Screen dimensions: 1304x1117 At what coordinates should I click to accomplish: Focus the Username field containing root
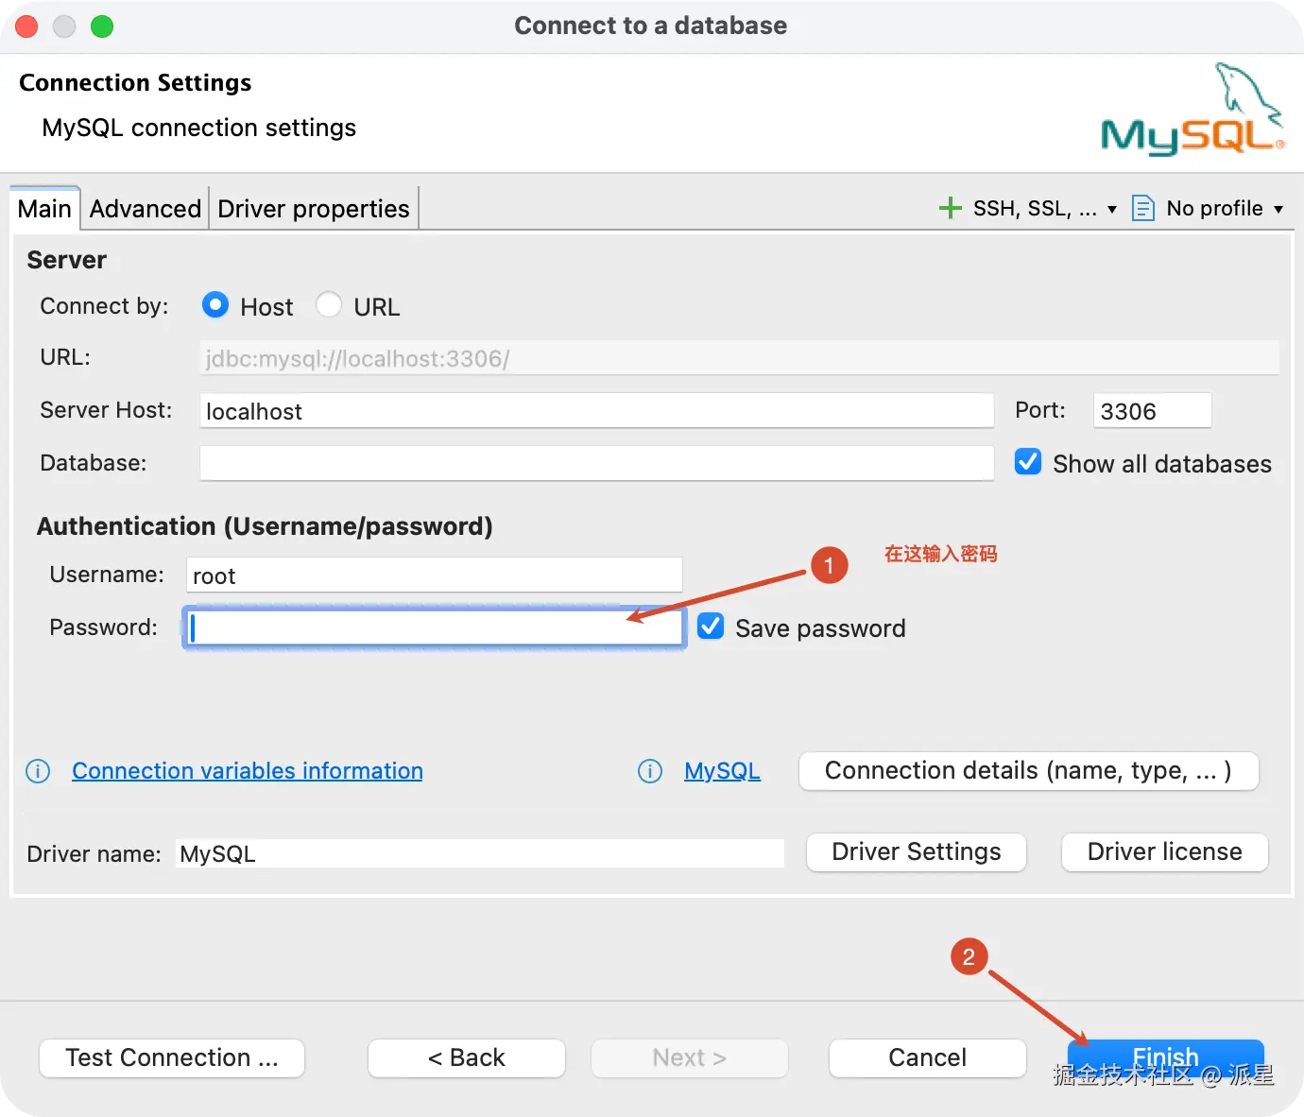(x=435, y=576)
